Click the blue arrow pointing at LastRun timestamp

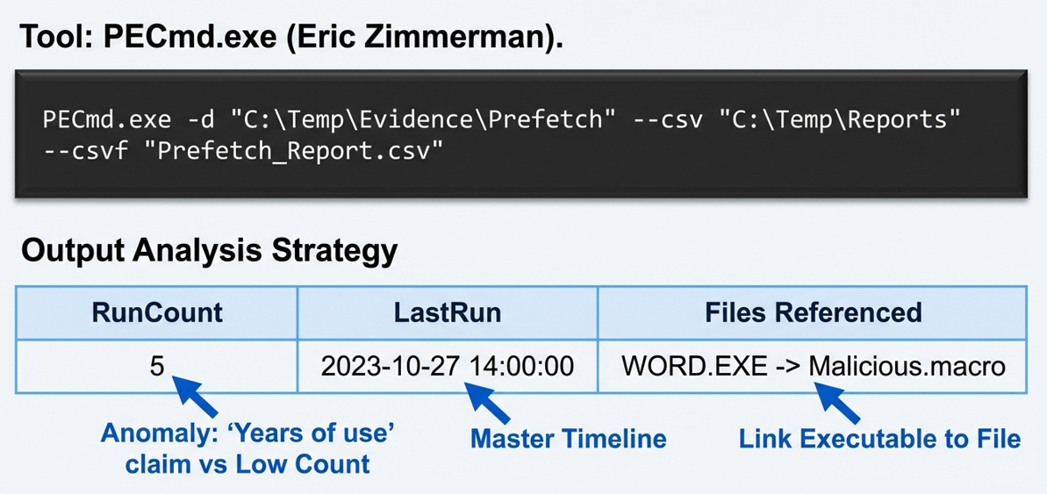(486, 402)
